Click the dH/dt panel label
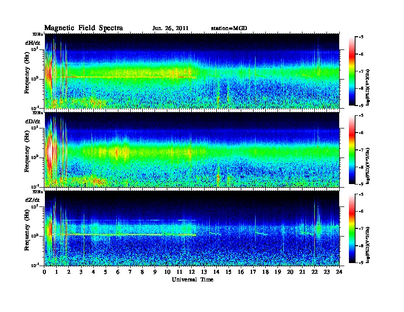This screenshot has width=404, height=312. [x=33, y=43]
